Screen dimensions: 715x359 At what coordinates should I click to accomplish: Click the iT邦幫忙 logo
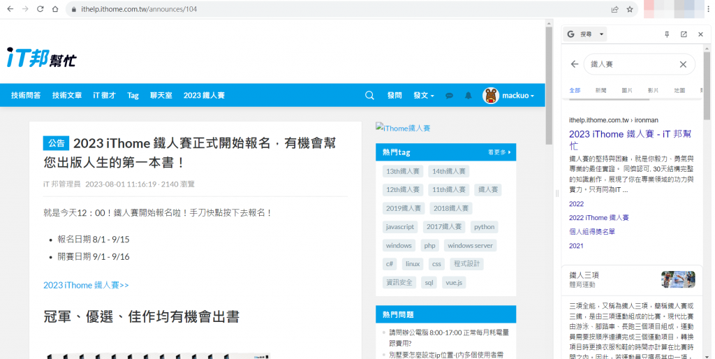point(42,57)
